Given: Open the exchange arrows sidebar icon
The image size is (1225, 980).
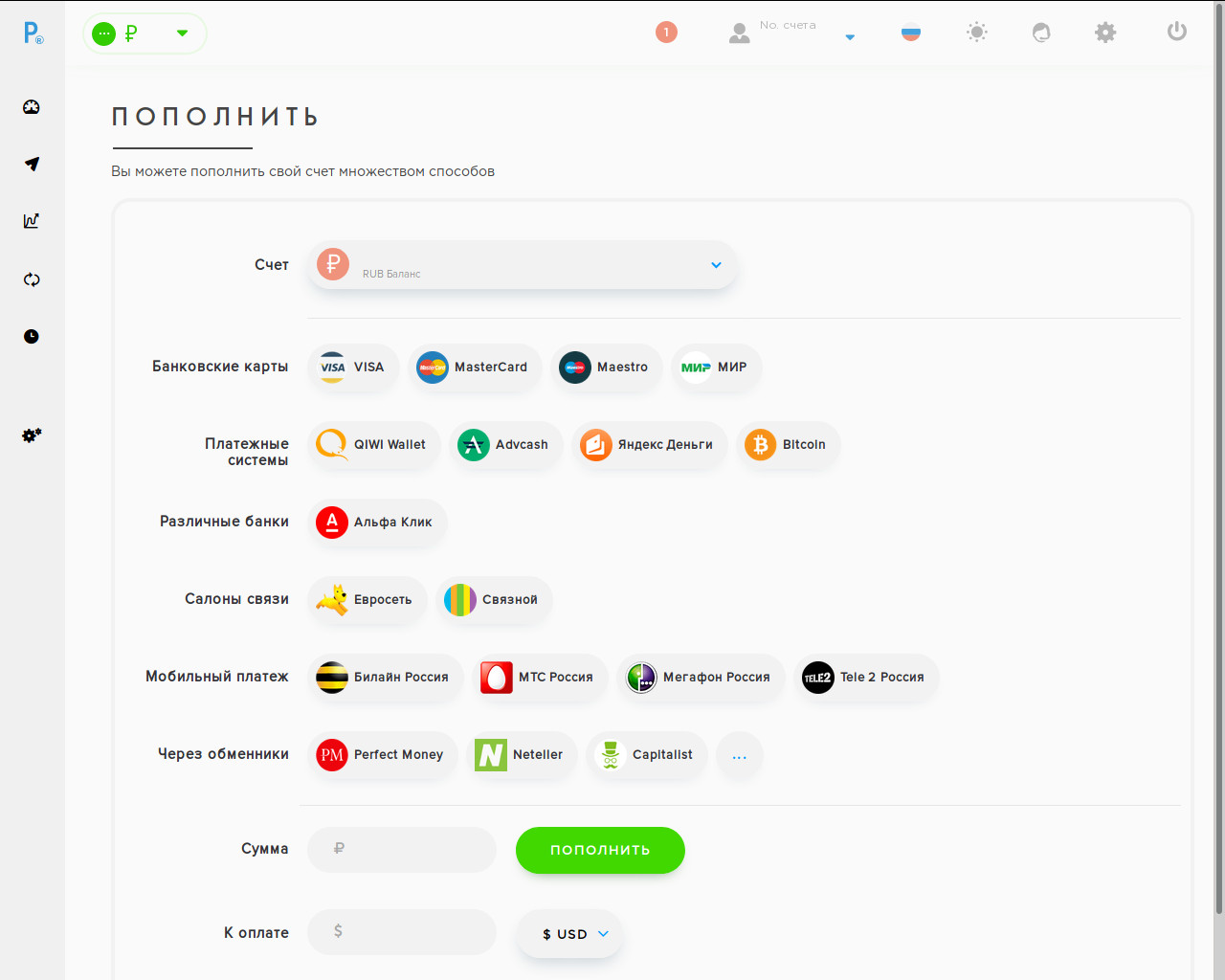Looking at the screenshot, I should point(32,279).
